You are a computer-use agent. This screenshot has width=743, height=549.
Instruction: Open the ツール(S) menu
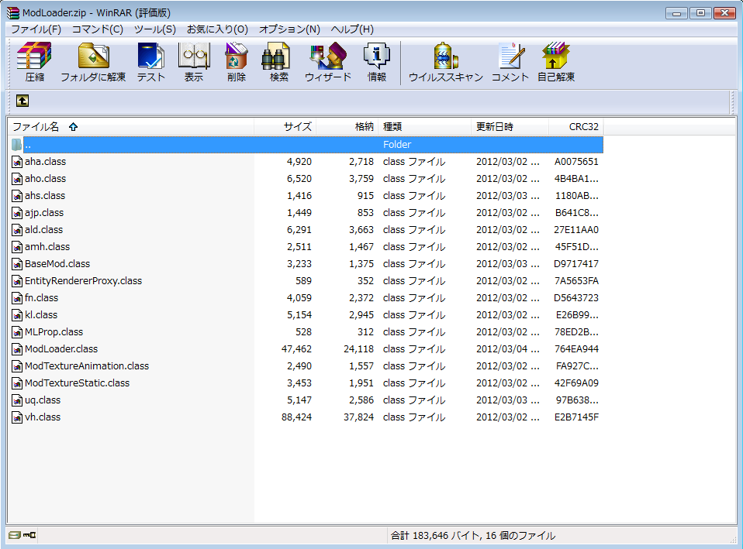(x=155, y=29)
